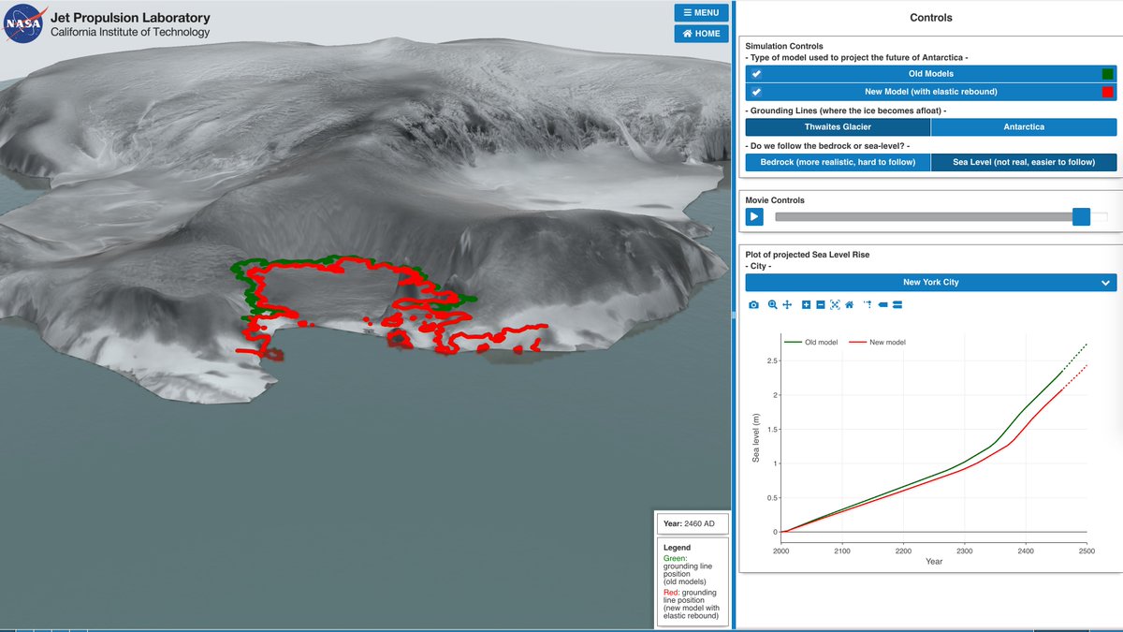Screen dimensions: 1123x632
Task: Click the plot Autoscale icon
Action: [835, 305]
